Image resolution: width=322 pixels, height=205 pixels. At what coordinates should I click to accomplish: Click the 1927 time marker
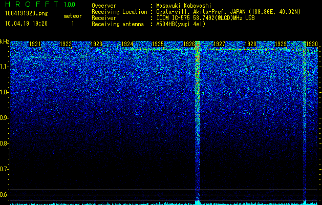(220, 44)
